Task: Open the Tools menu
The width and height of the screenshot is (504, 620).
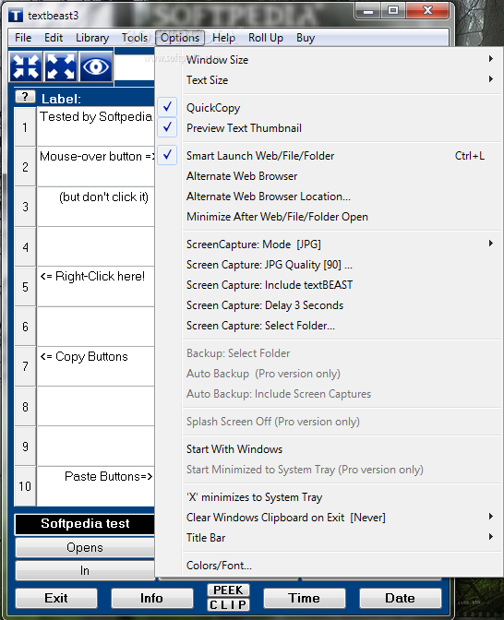Action: 135,38
